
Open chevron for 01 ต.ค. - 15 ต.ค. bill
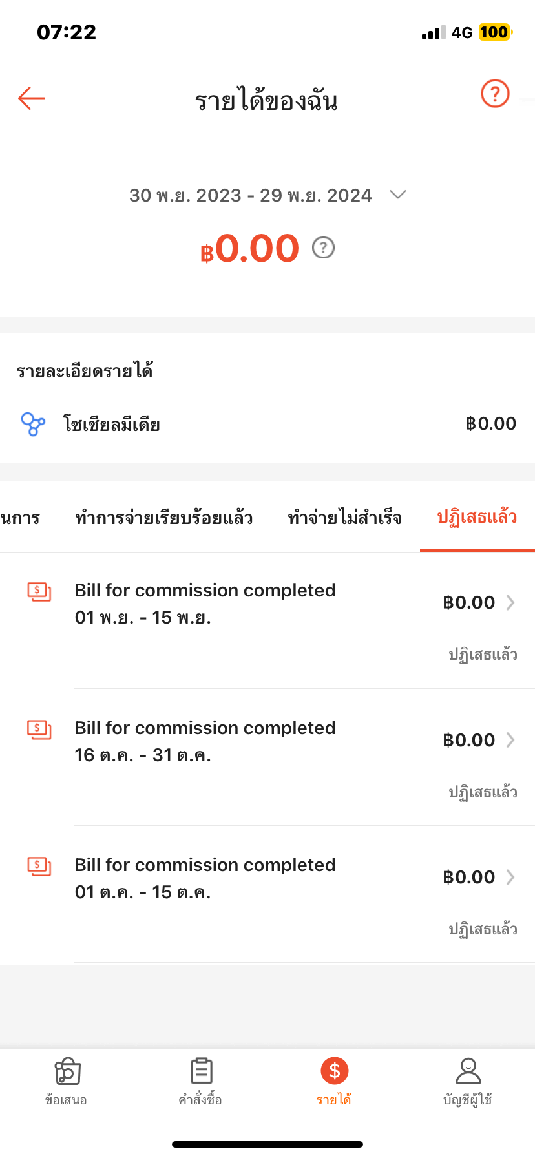[x=510, y=877]
